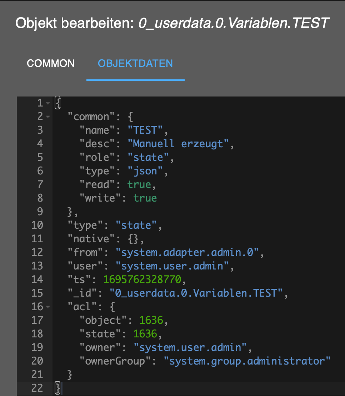Select the OBJEKTDATEN tab

135,64
